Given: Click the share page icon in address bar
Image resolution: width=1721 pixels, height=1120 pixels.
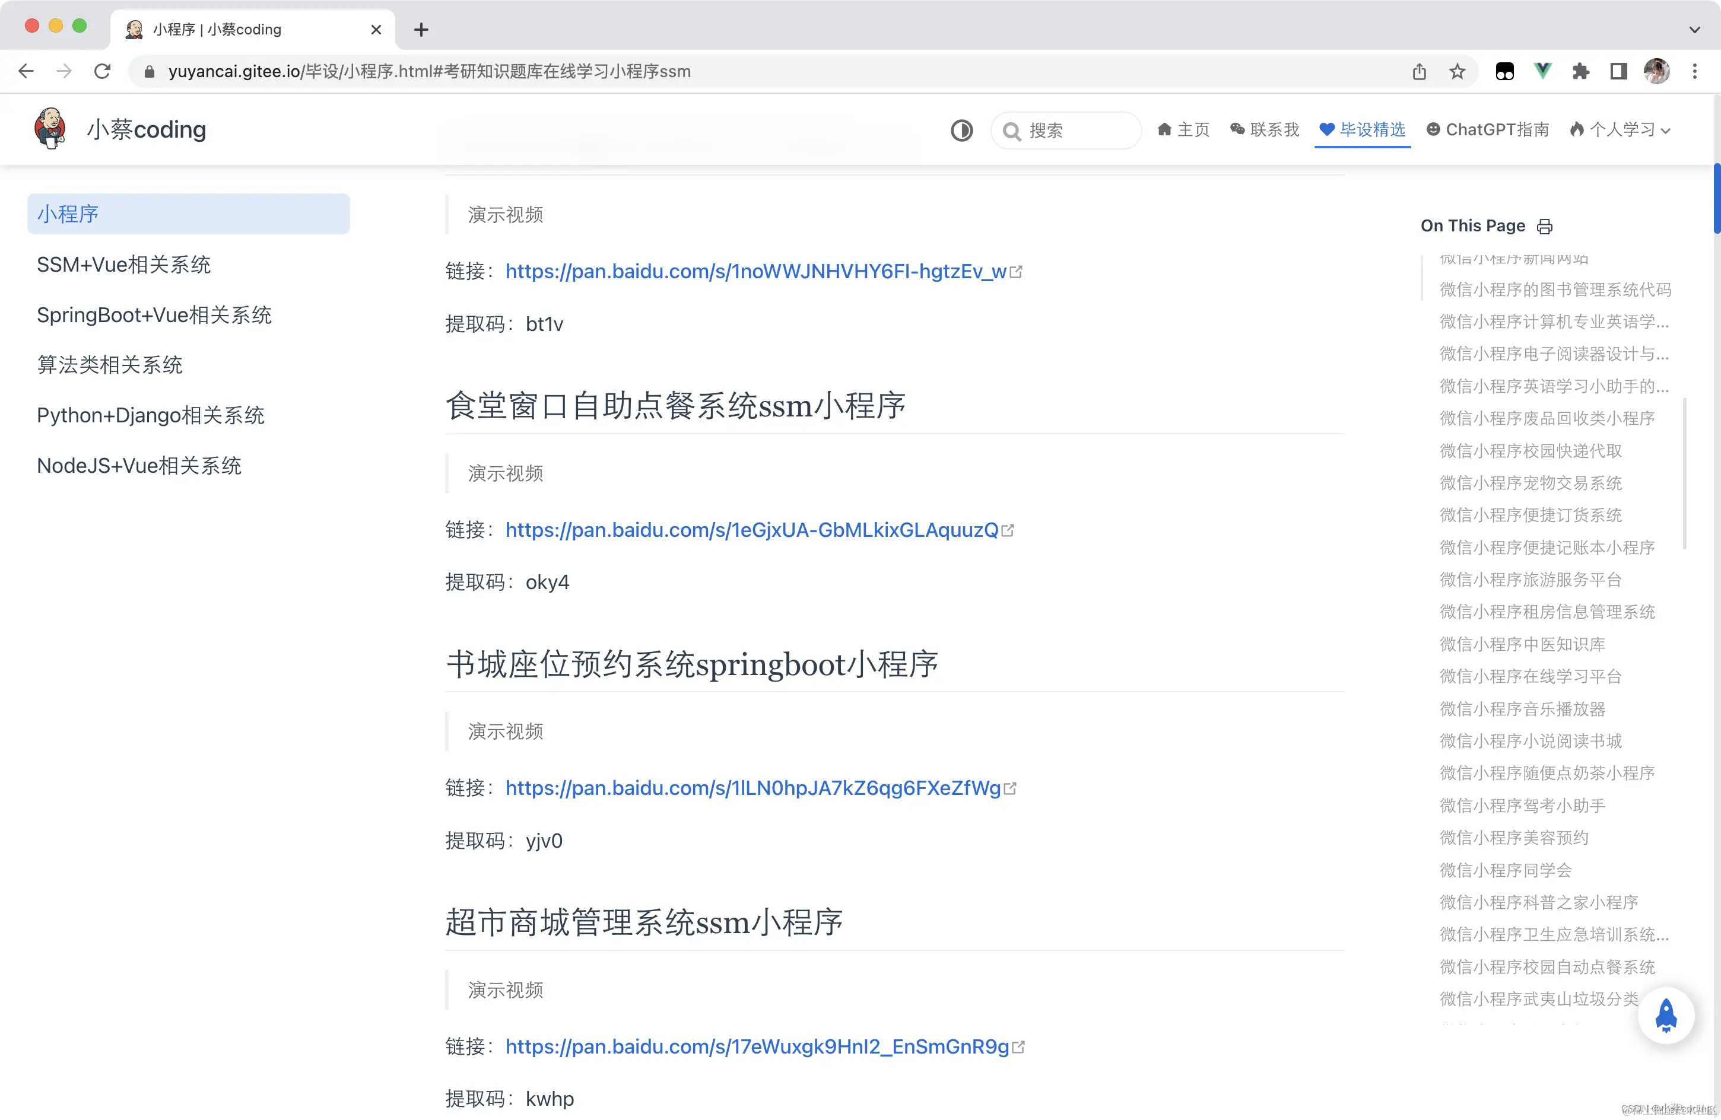Looking at the screenshot, I should 1419,71.
